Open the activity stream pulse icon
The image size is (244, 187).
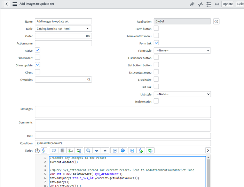pos(200,4)
